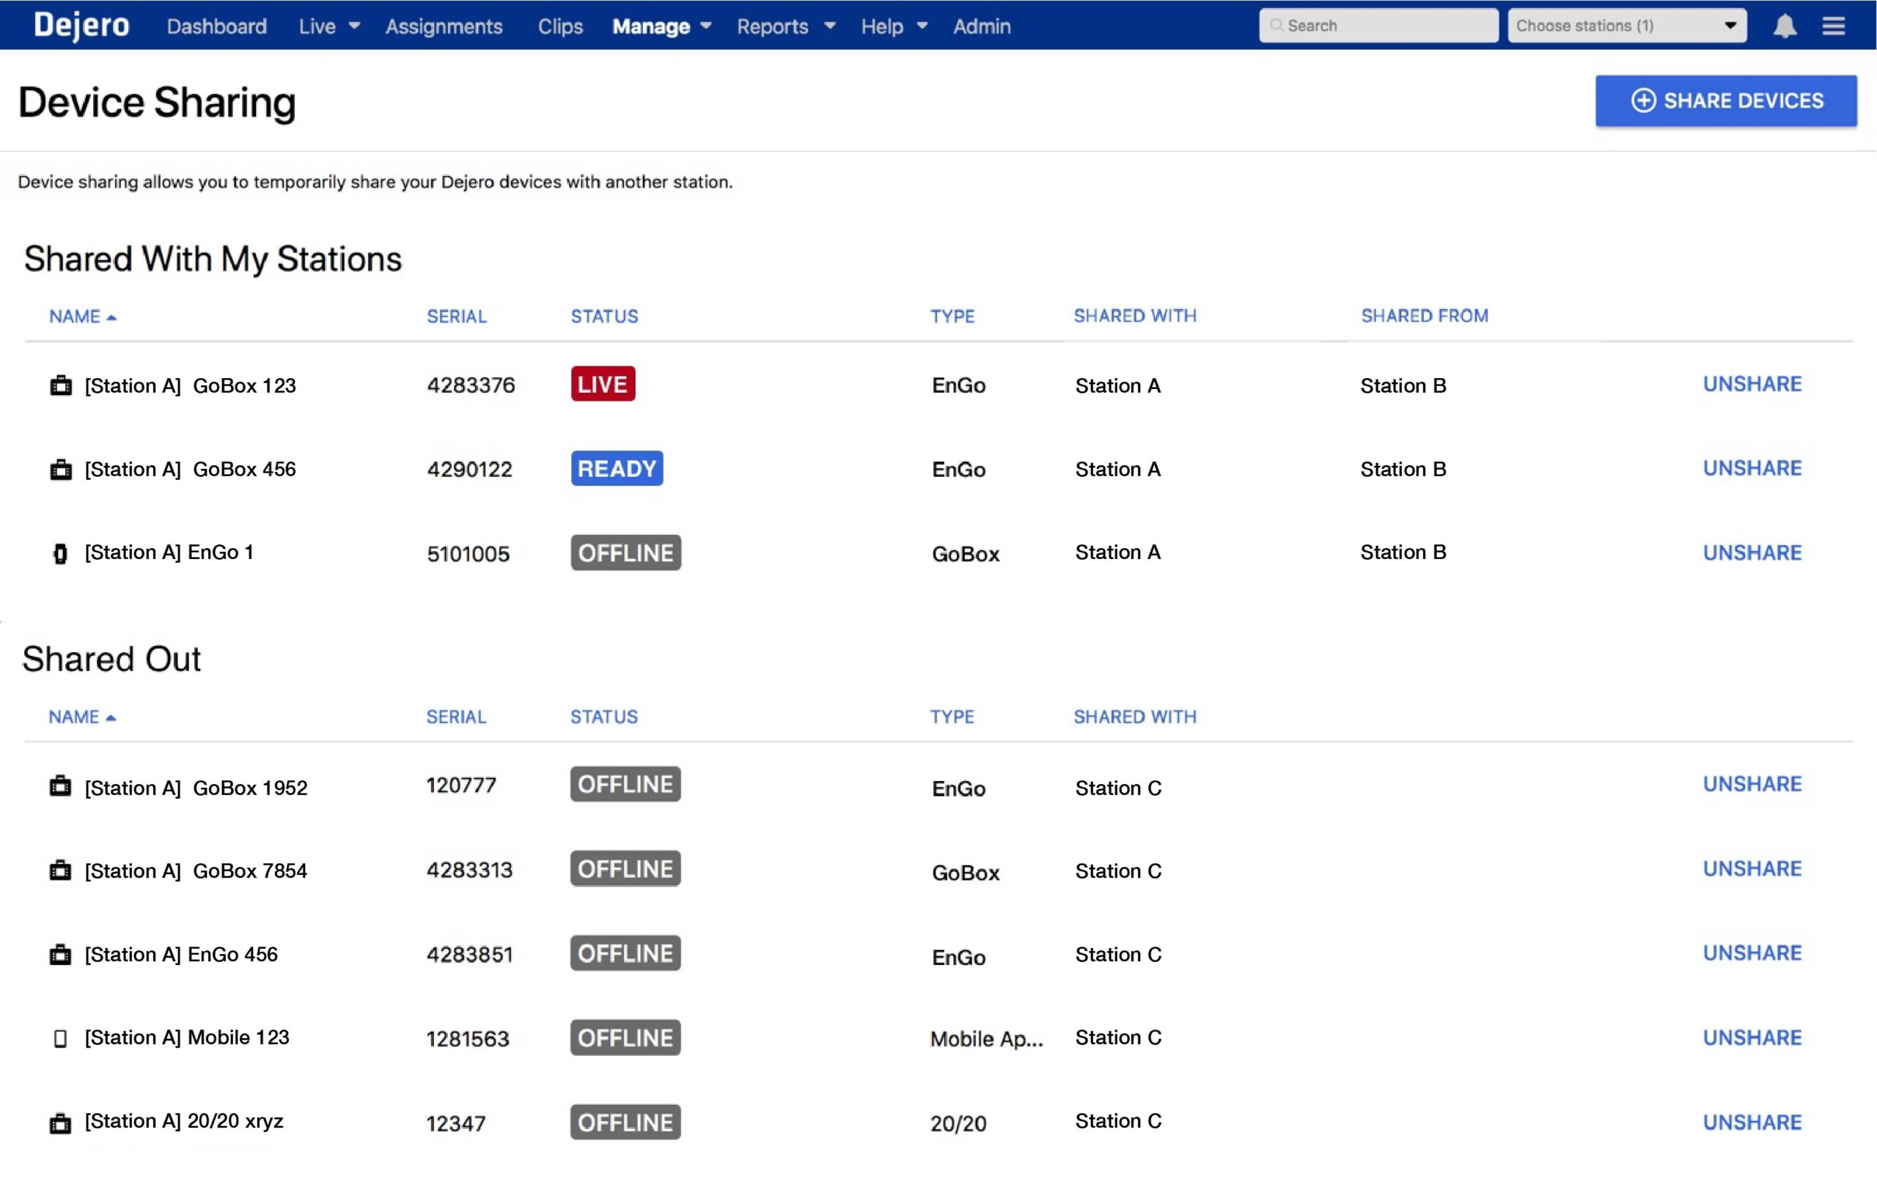Image resolution: width=1877 pixels, height=1184 pixels.
Task: Unshare the Mobile 123 device
Action: coord(1752,1037)
